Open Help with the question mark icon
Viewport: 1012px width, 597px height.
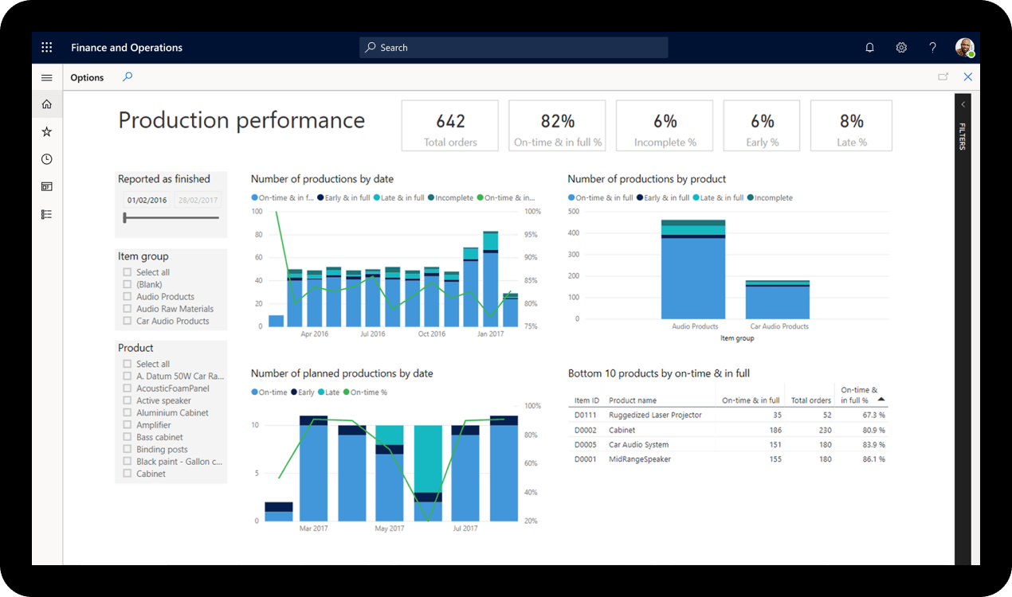pos(932,47)
